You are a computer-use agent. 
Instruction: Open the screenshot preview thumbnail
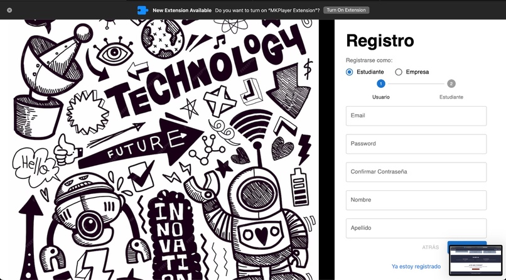[476, 260]
